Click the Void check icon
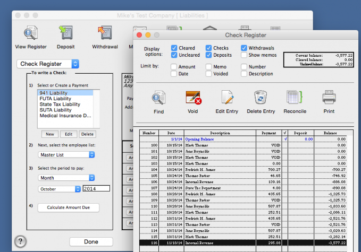The height and width of the screenshot is (252, 361). coord(193,98)
